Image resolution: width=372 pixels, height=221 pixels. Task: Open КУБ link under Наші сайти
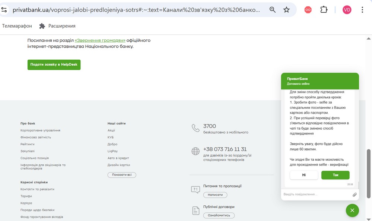111,137
